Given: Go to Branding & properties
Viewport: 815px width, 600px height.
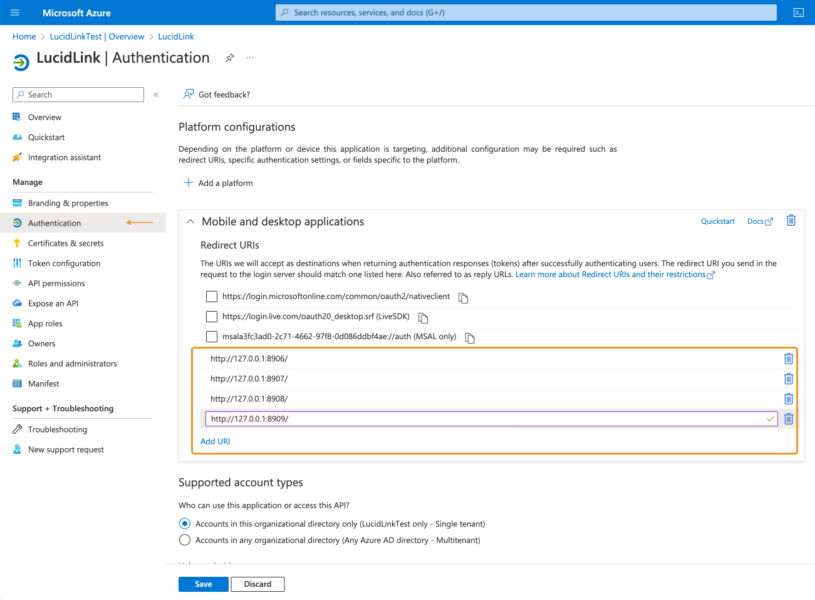Looking at the screenshot, I should point(68,203).
